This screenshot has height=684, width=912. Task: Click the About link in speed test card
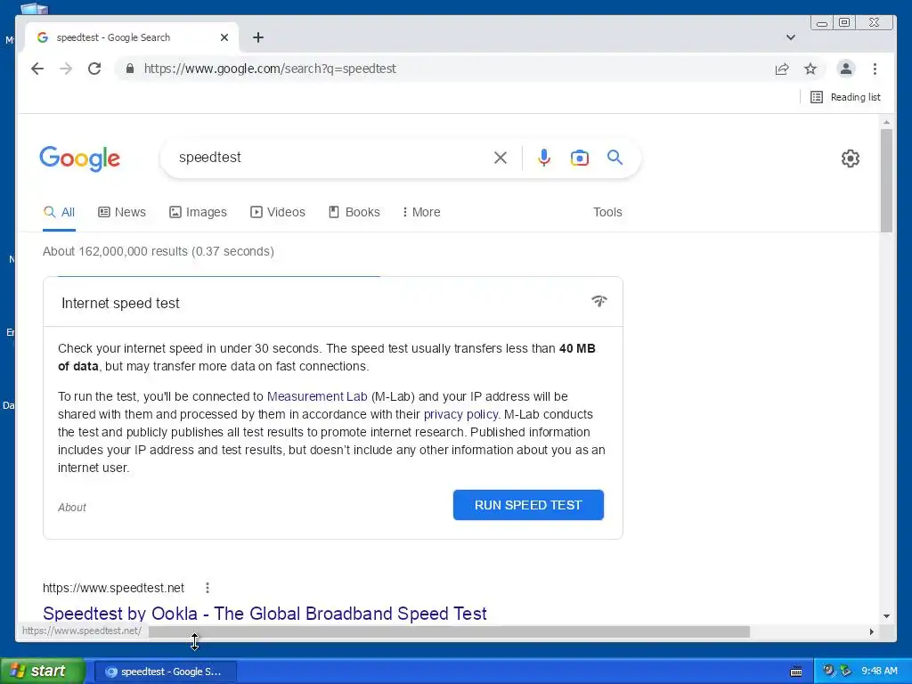pyautogui.click(x=72, y=507)
